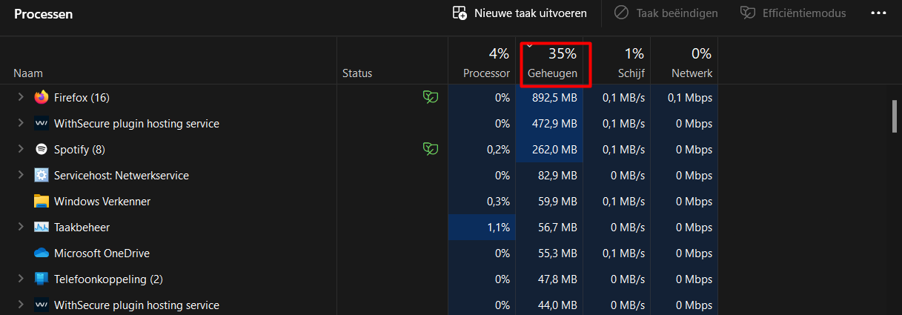Click the Windows Verkenner folder icon
This screenshot has width=902, height=315.
42,201
